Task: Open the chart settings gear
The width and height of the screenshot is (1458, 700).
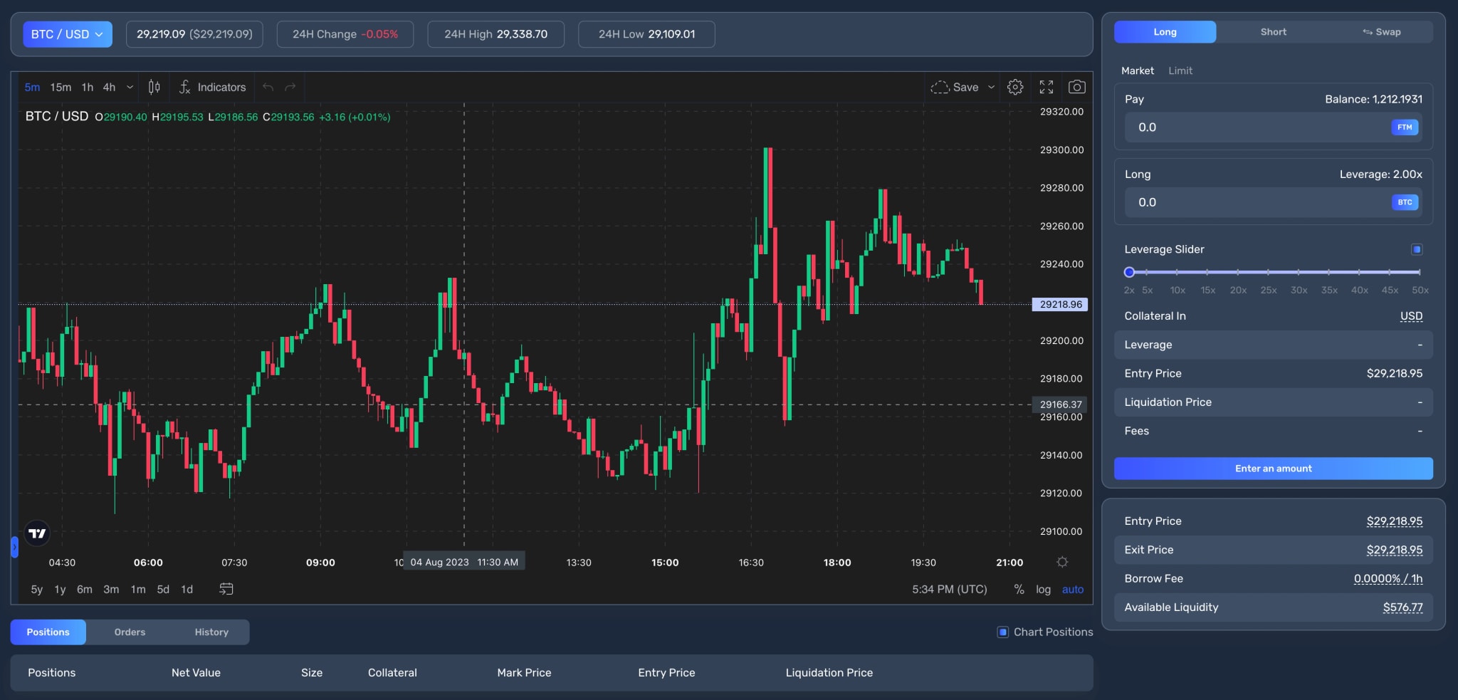Action: coord(1015,87)
